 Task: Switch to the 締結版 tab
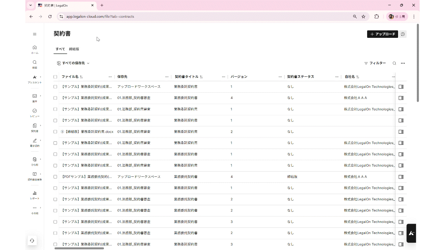click(74, 49)
